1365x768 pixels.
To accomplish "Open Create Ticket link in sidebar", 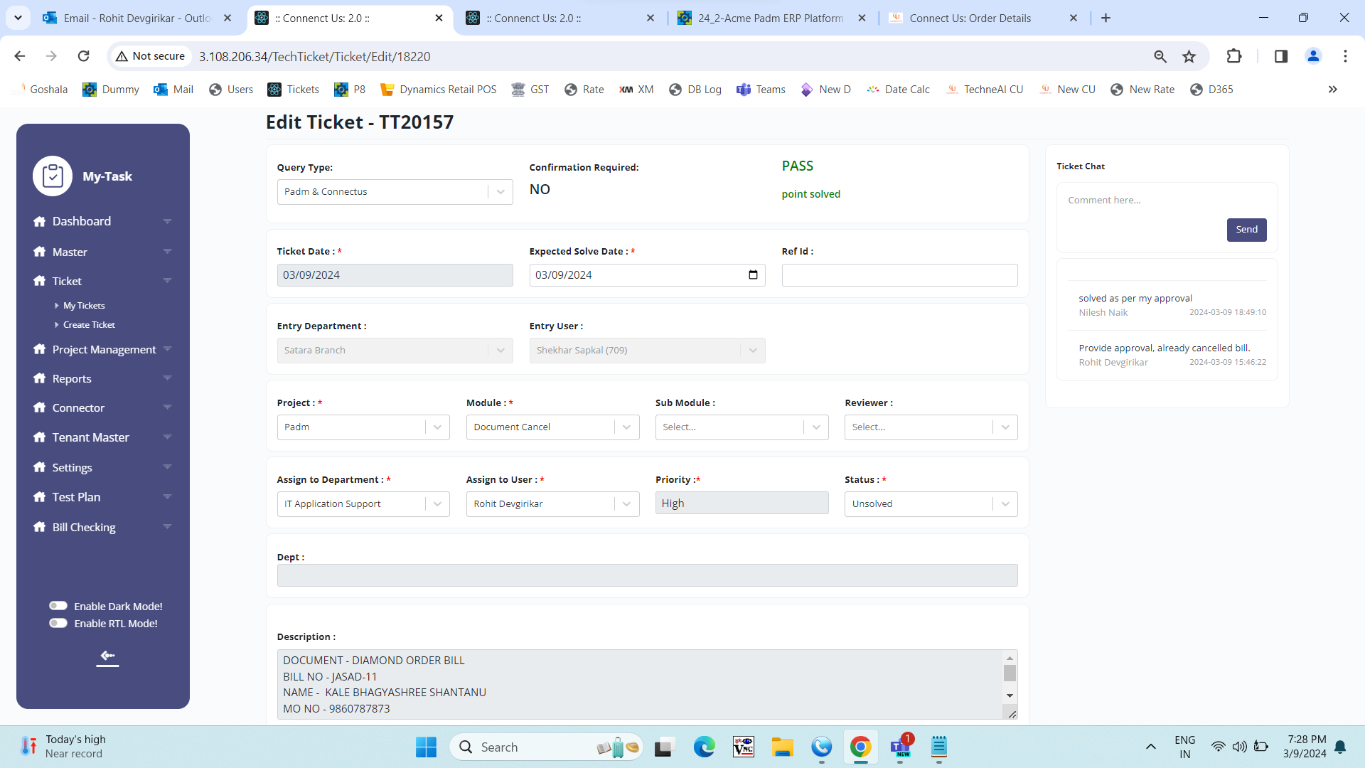I will 89,325.
